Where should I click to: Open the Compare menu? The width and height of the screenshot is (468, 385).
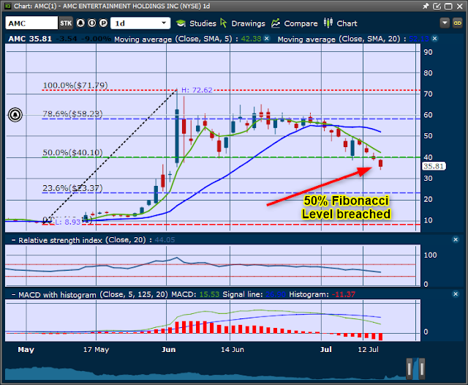point(301,23)
